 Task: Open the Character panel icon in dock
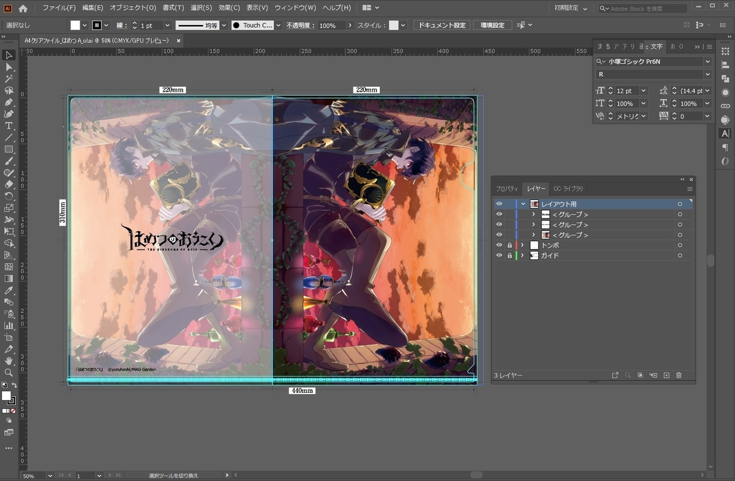pyautogui.click(x=725, y=133)
